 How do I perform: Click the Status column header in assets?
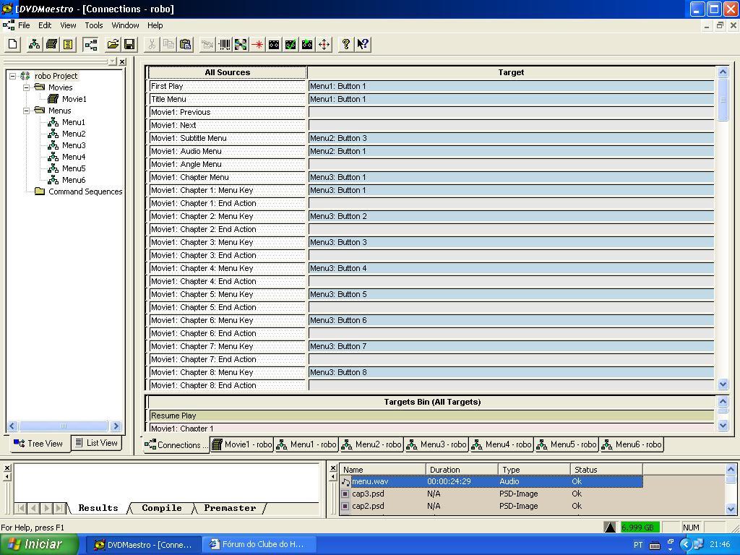point(606,470)
